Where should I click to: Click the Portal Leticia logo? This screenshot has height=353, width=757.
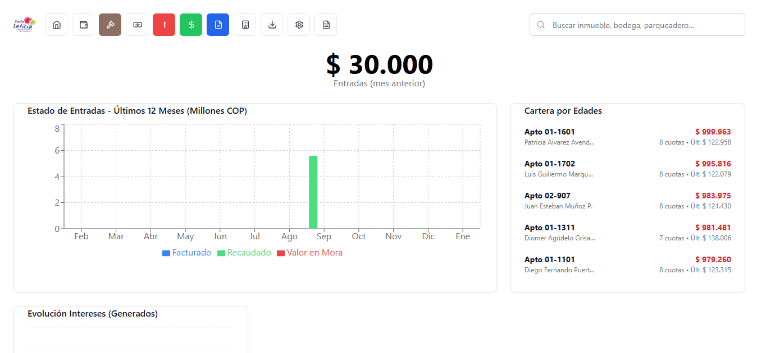24,25
